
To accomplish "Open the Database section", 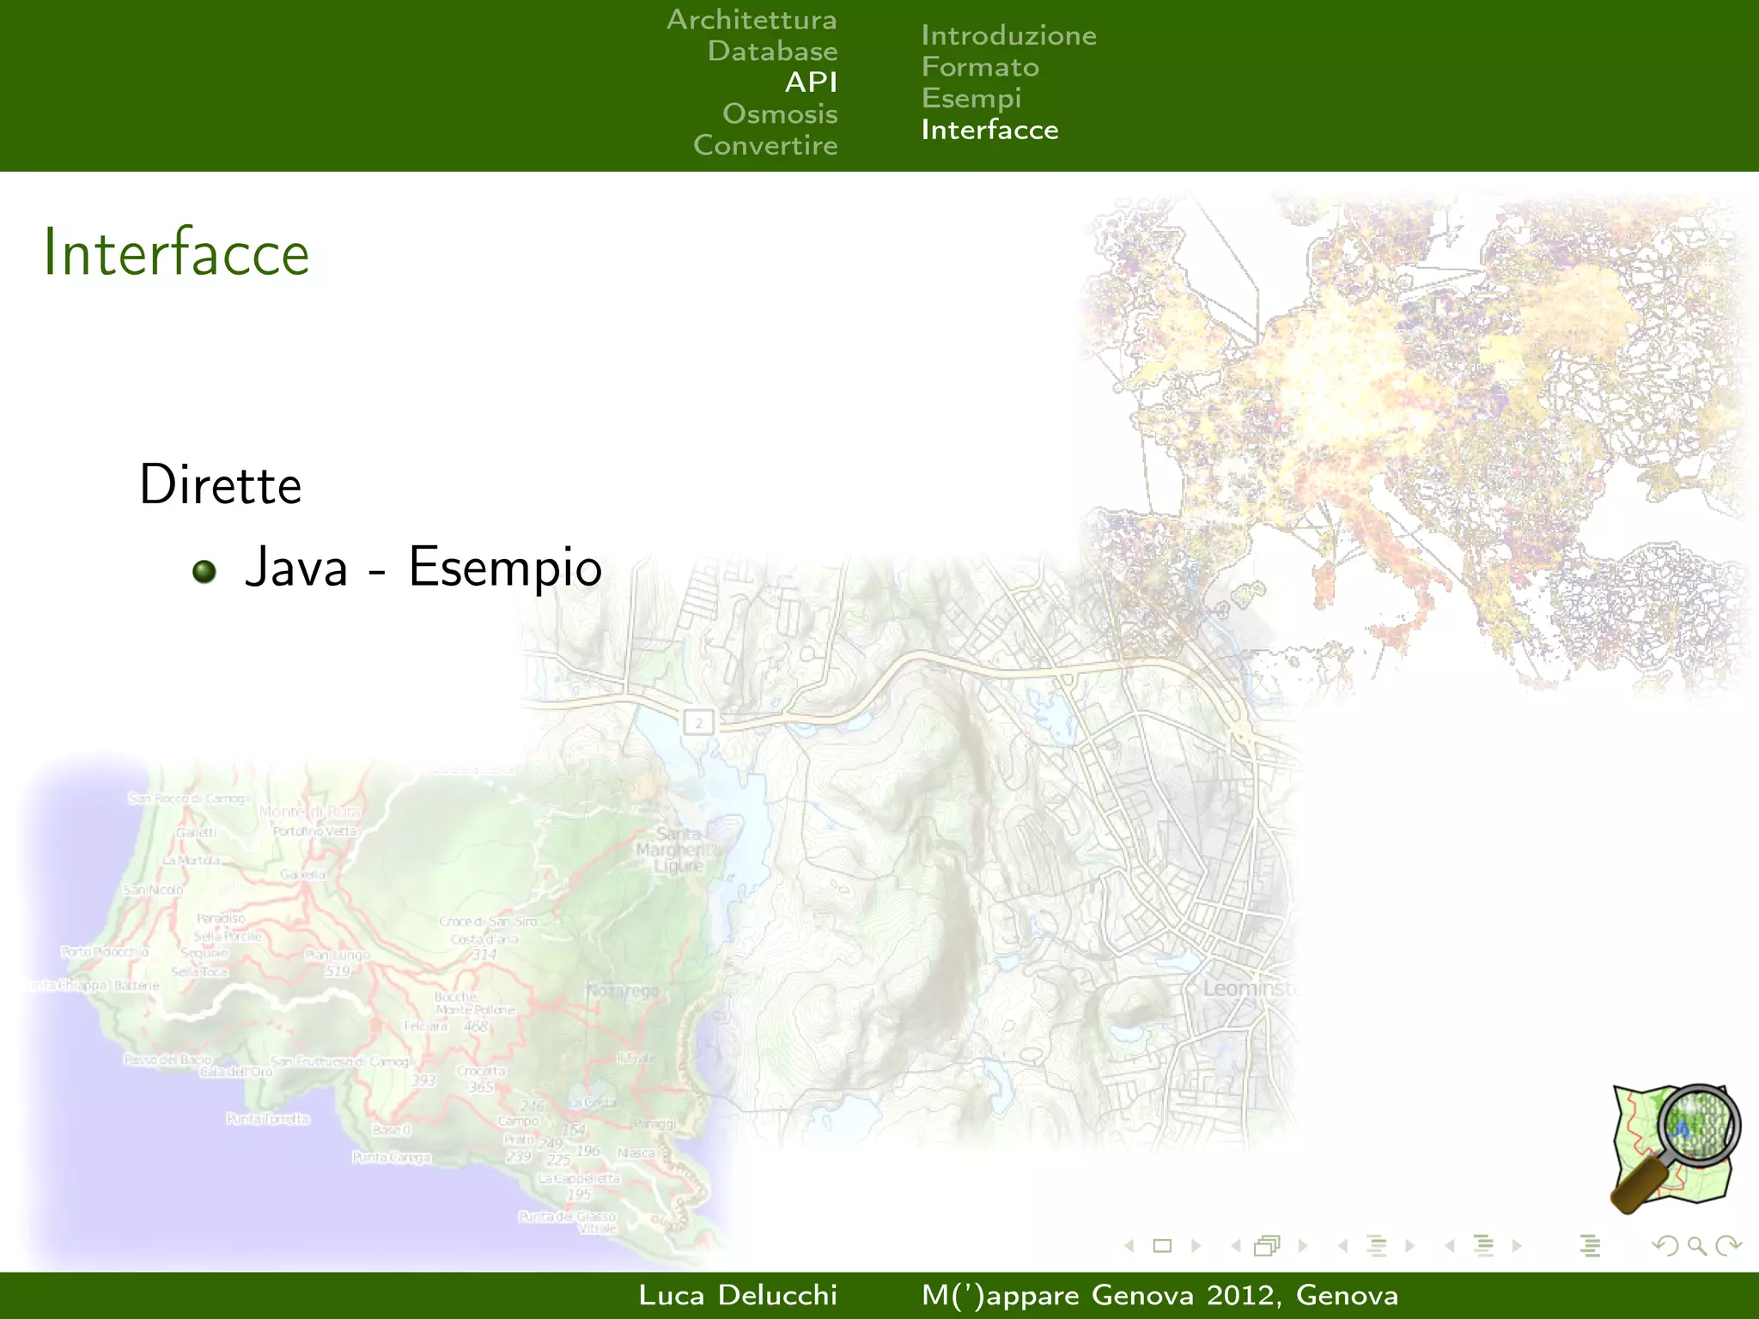I will 772,52.
